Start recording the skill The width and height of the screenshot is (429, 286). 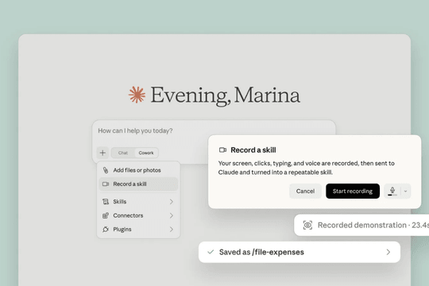point(353,191)
